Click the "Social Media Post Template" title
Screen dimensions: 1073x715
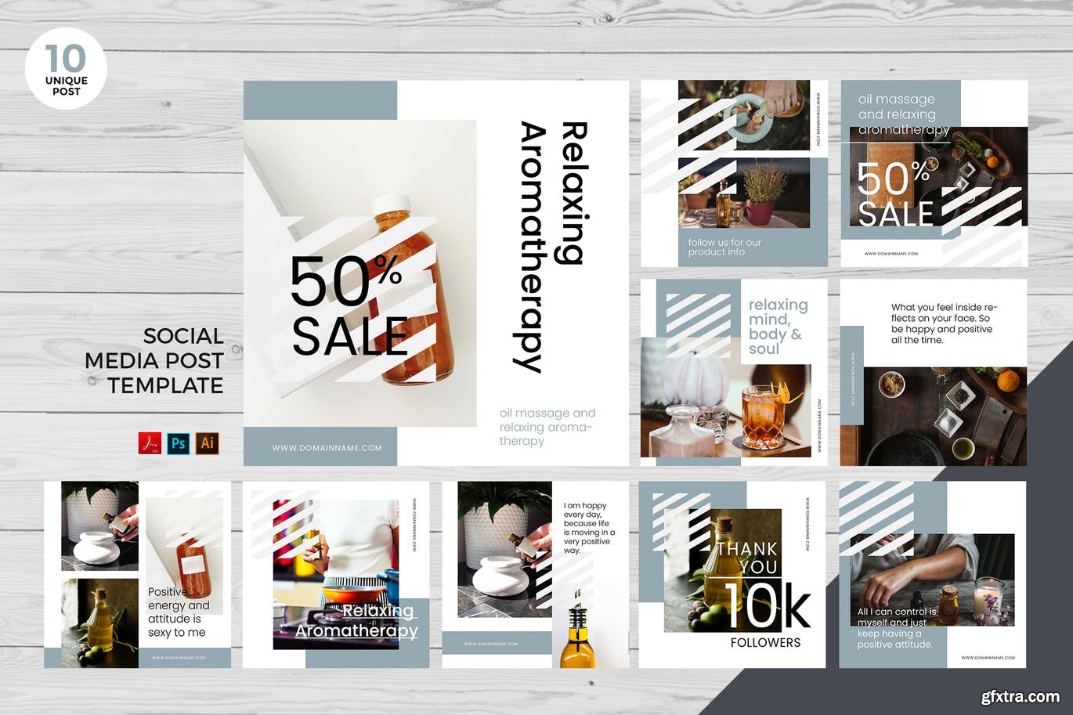(x=154, y=360)
